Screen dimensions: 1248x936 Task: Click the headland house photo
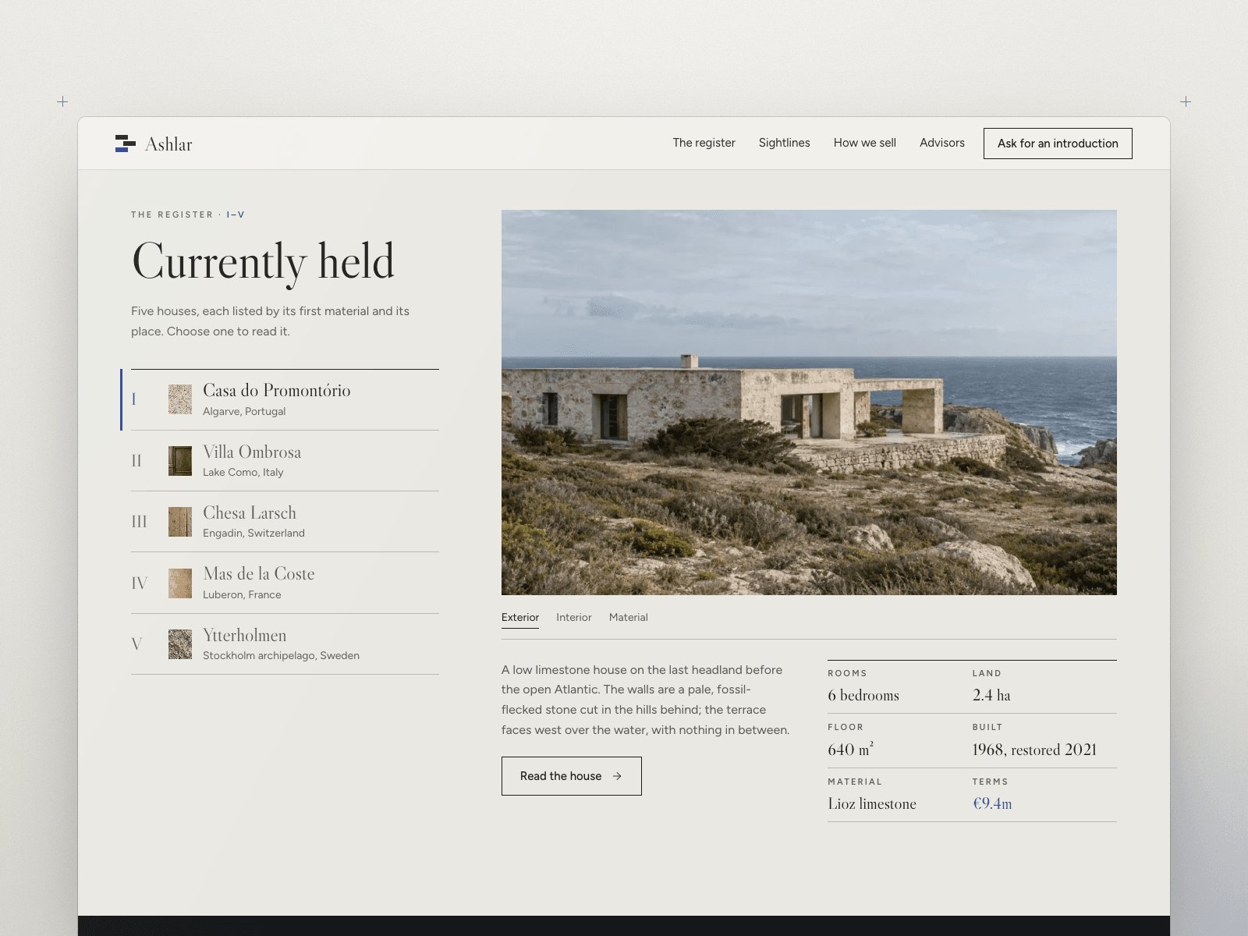coord(809,402)
